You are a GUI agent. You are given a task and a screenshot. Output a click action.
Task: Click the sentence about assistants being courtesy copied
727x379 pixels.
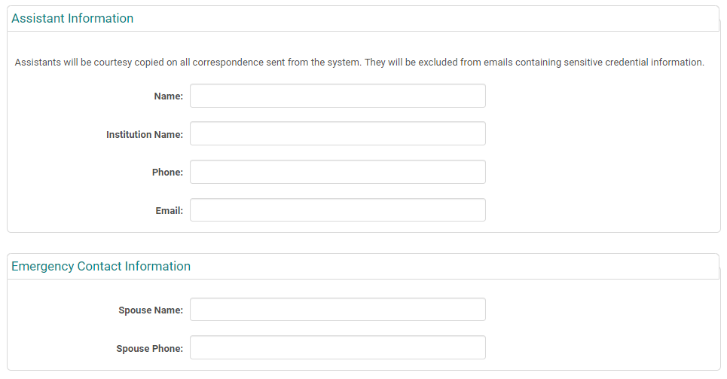coord(188,63)
